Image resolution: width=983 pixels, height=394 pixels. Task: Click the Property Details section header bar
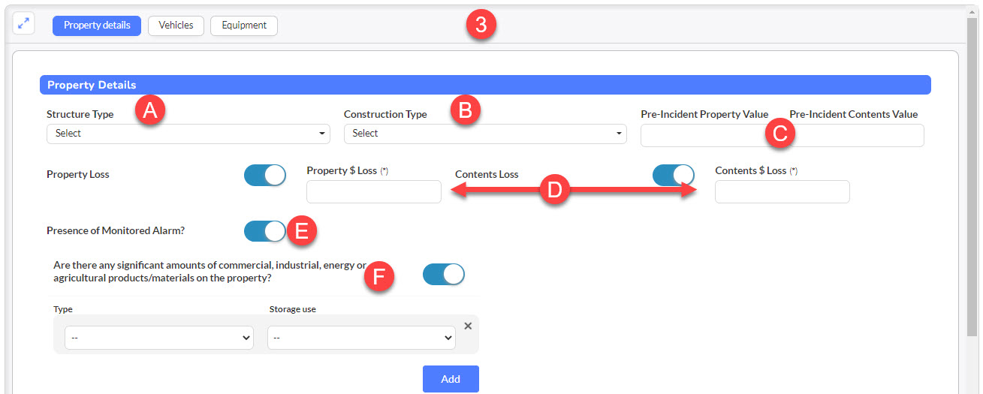click(x=485, y=85)
